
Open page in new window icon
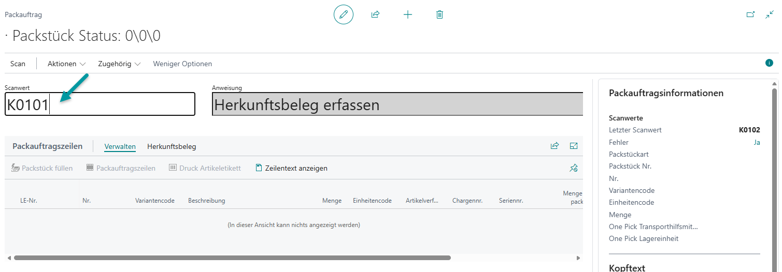750,14
